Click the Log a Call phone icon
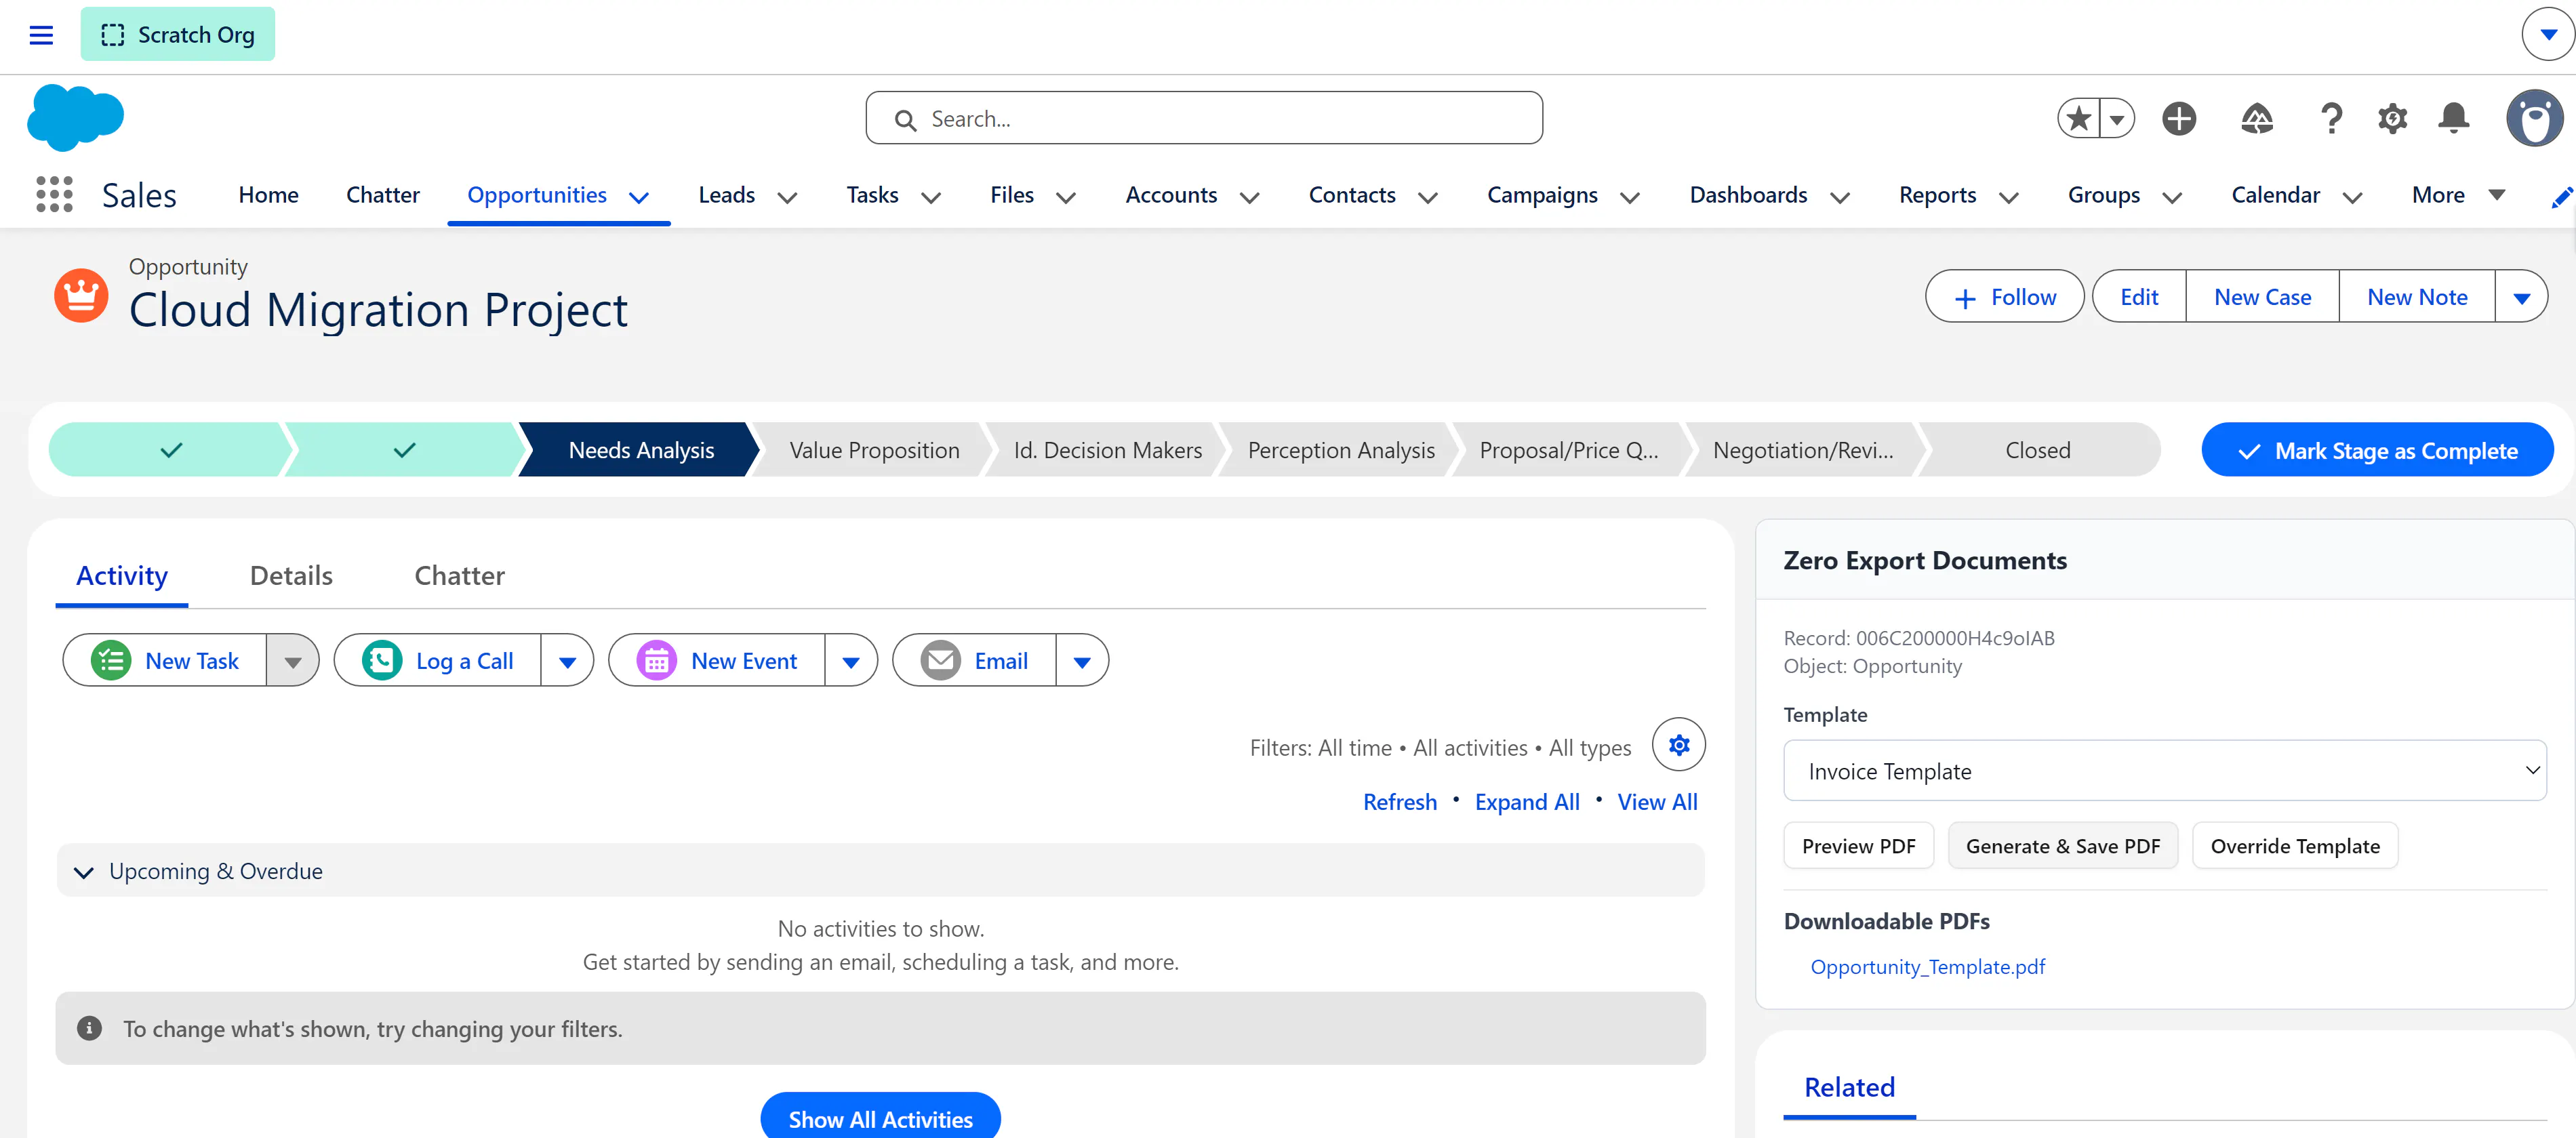 click(x=382, y=660)
